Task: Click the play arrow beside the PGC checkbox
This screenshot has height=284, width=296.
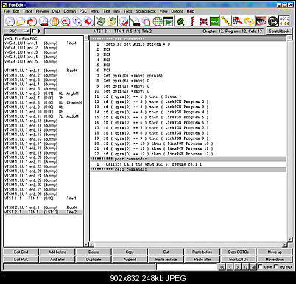Action: 40,31
